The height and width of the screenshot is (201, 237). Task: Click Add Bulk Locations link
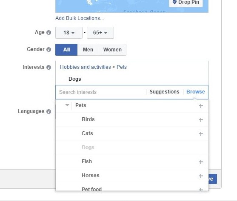(x=80, y=18)
